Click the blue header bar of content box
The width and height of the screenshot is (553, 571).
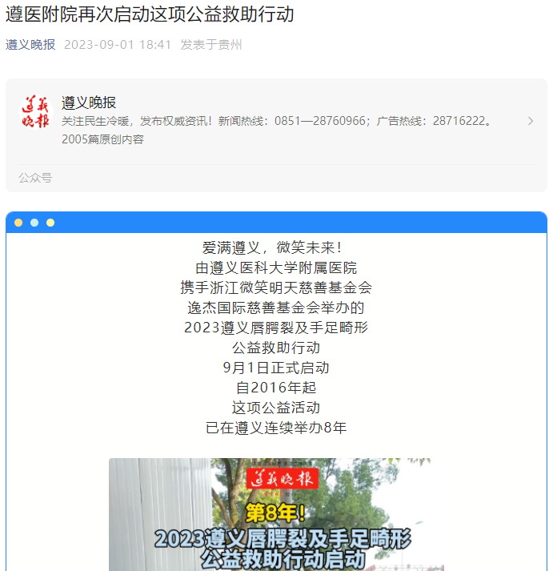(x=276, y=222)
